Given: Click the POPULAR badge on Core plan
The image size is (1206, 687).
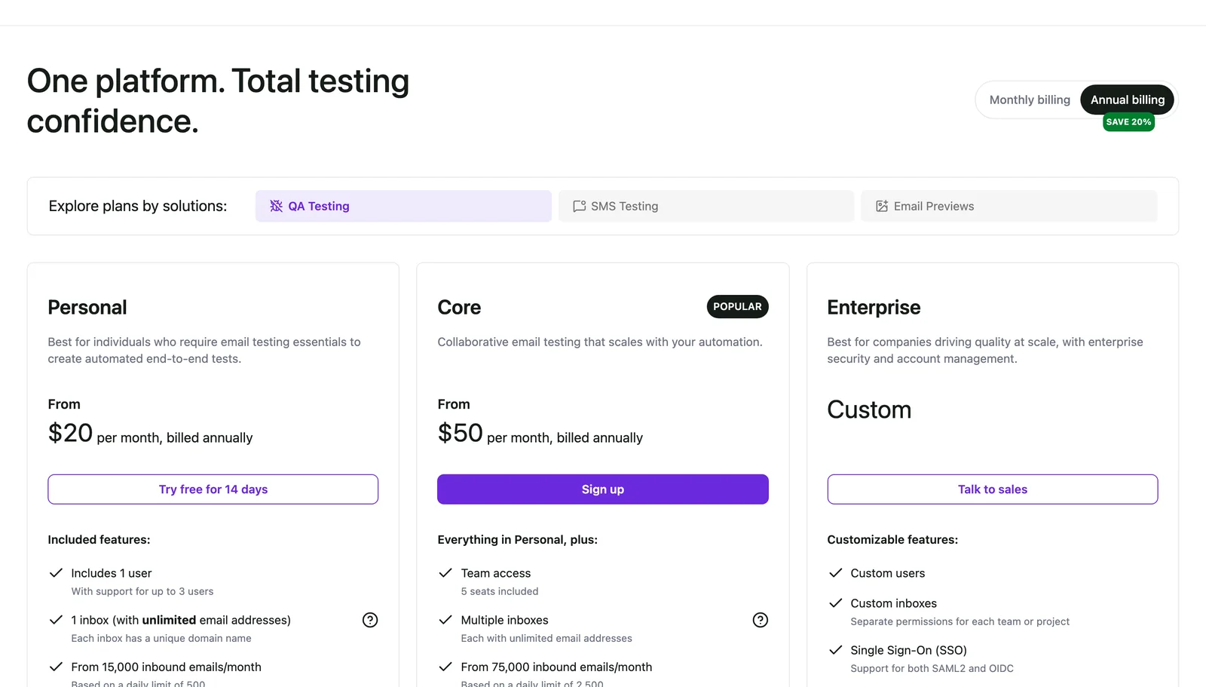Looking at the screenshot, I should click(x=737, y=306).
